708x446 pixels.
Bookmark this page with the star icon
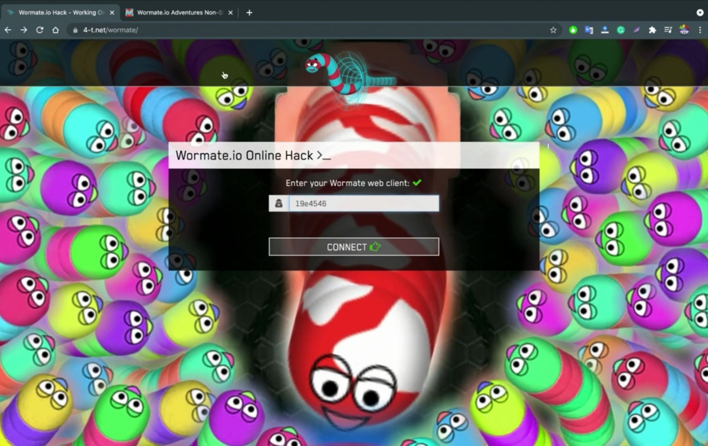pyautogui.click(x=553, y=30)
